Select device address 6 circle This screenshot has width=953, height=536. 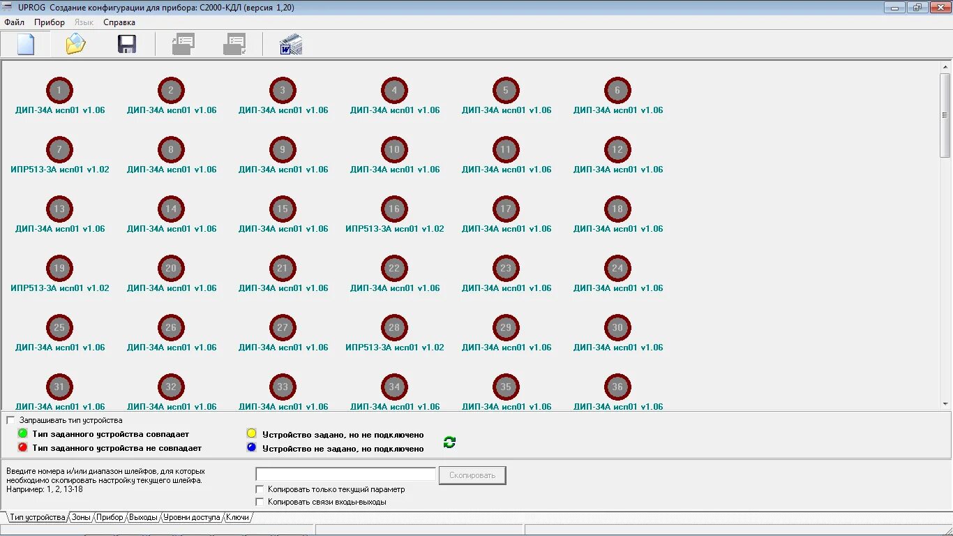pos(617,90)
